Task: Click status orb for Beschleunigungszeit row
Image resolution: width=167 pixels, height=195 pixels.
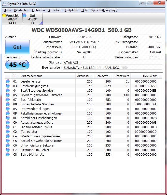Action: tap(8, 86)
